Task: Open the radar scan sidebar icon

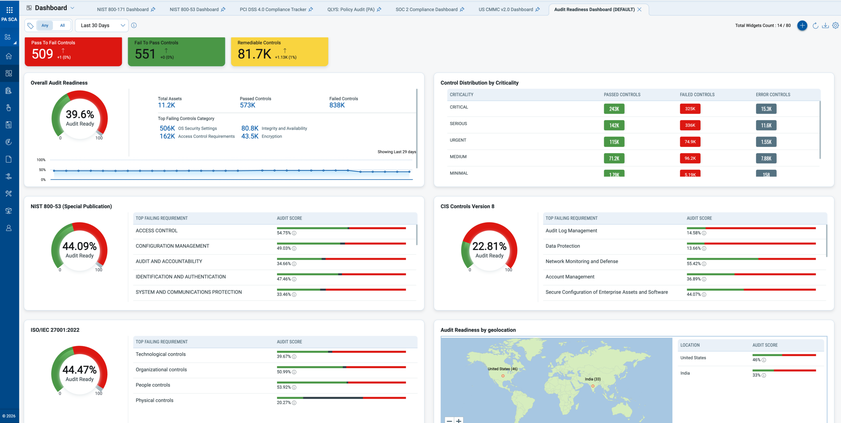Action: [9, 142]
